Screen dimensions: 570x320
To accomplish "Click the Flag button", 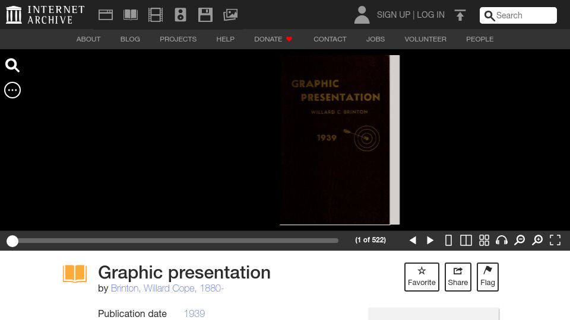I will tap(487, 277).
